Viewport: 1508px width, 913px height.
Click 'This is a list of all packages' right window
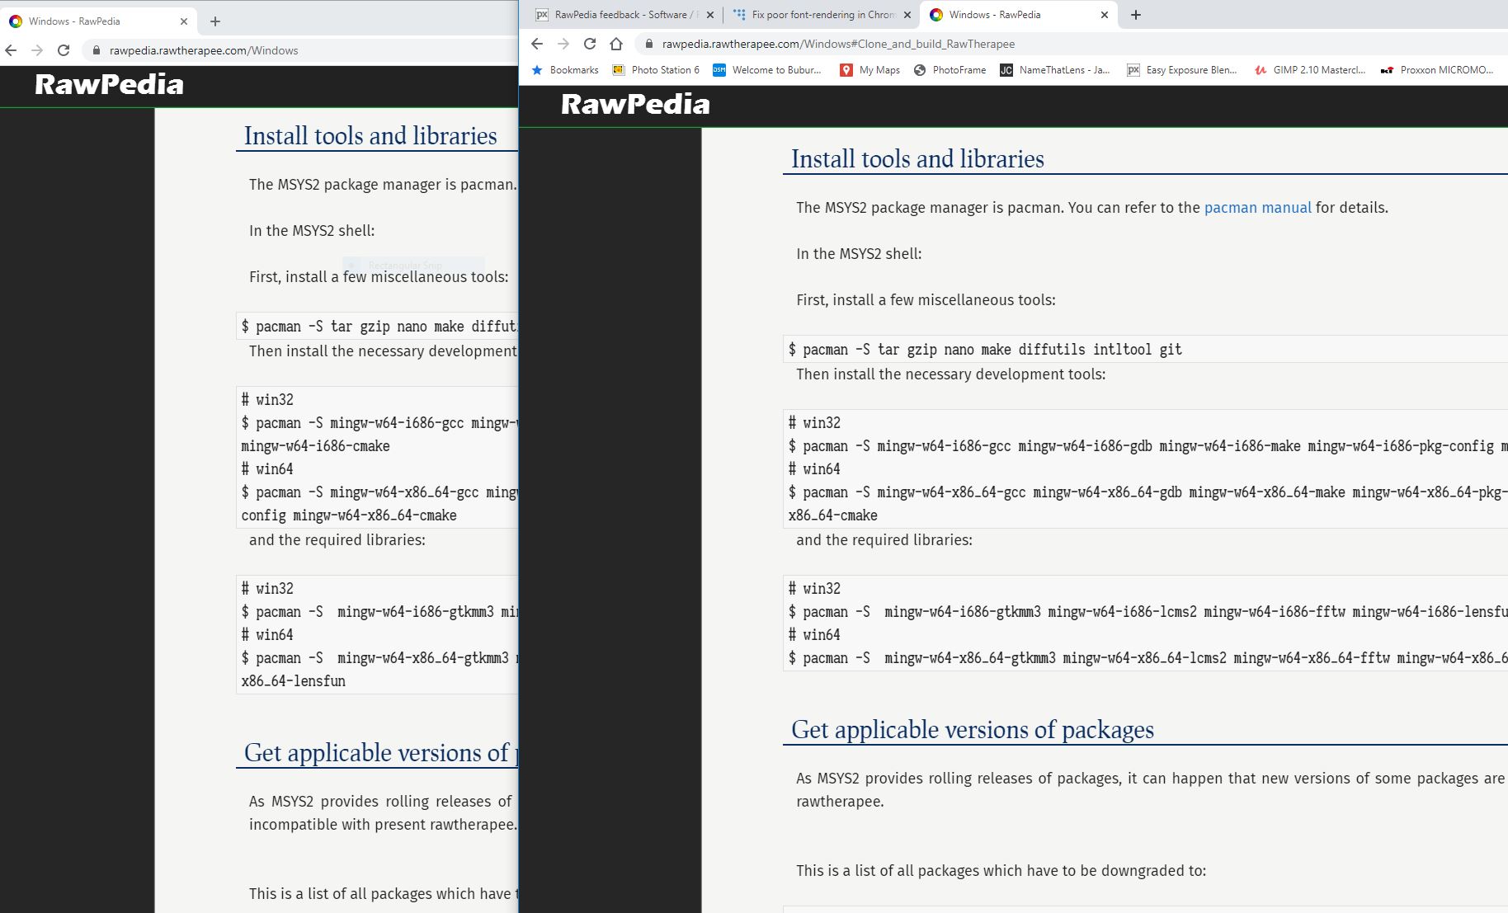click(1001, 871)
